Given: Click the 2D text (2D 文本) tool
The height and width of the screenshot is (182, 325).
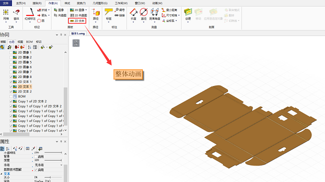Looking at the screenshot, I should pos(77,20).
